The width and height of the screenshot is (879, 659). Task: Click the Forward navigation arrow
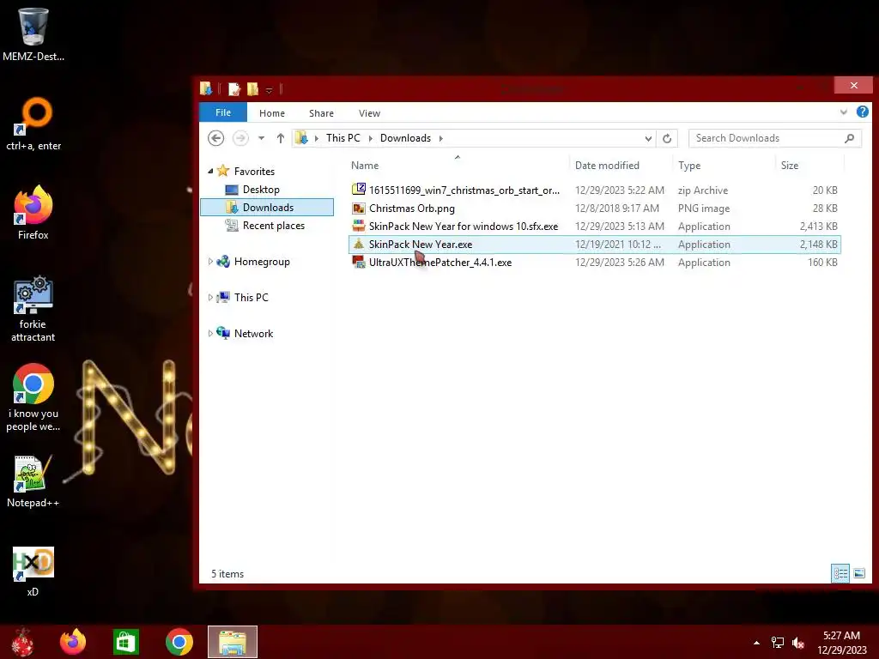pos(240,138)
